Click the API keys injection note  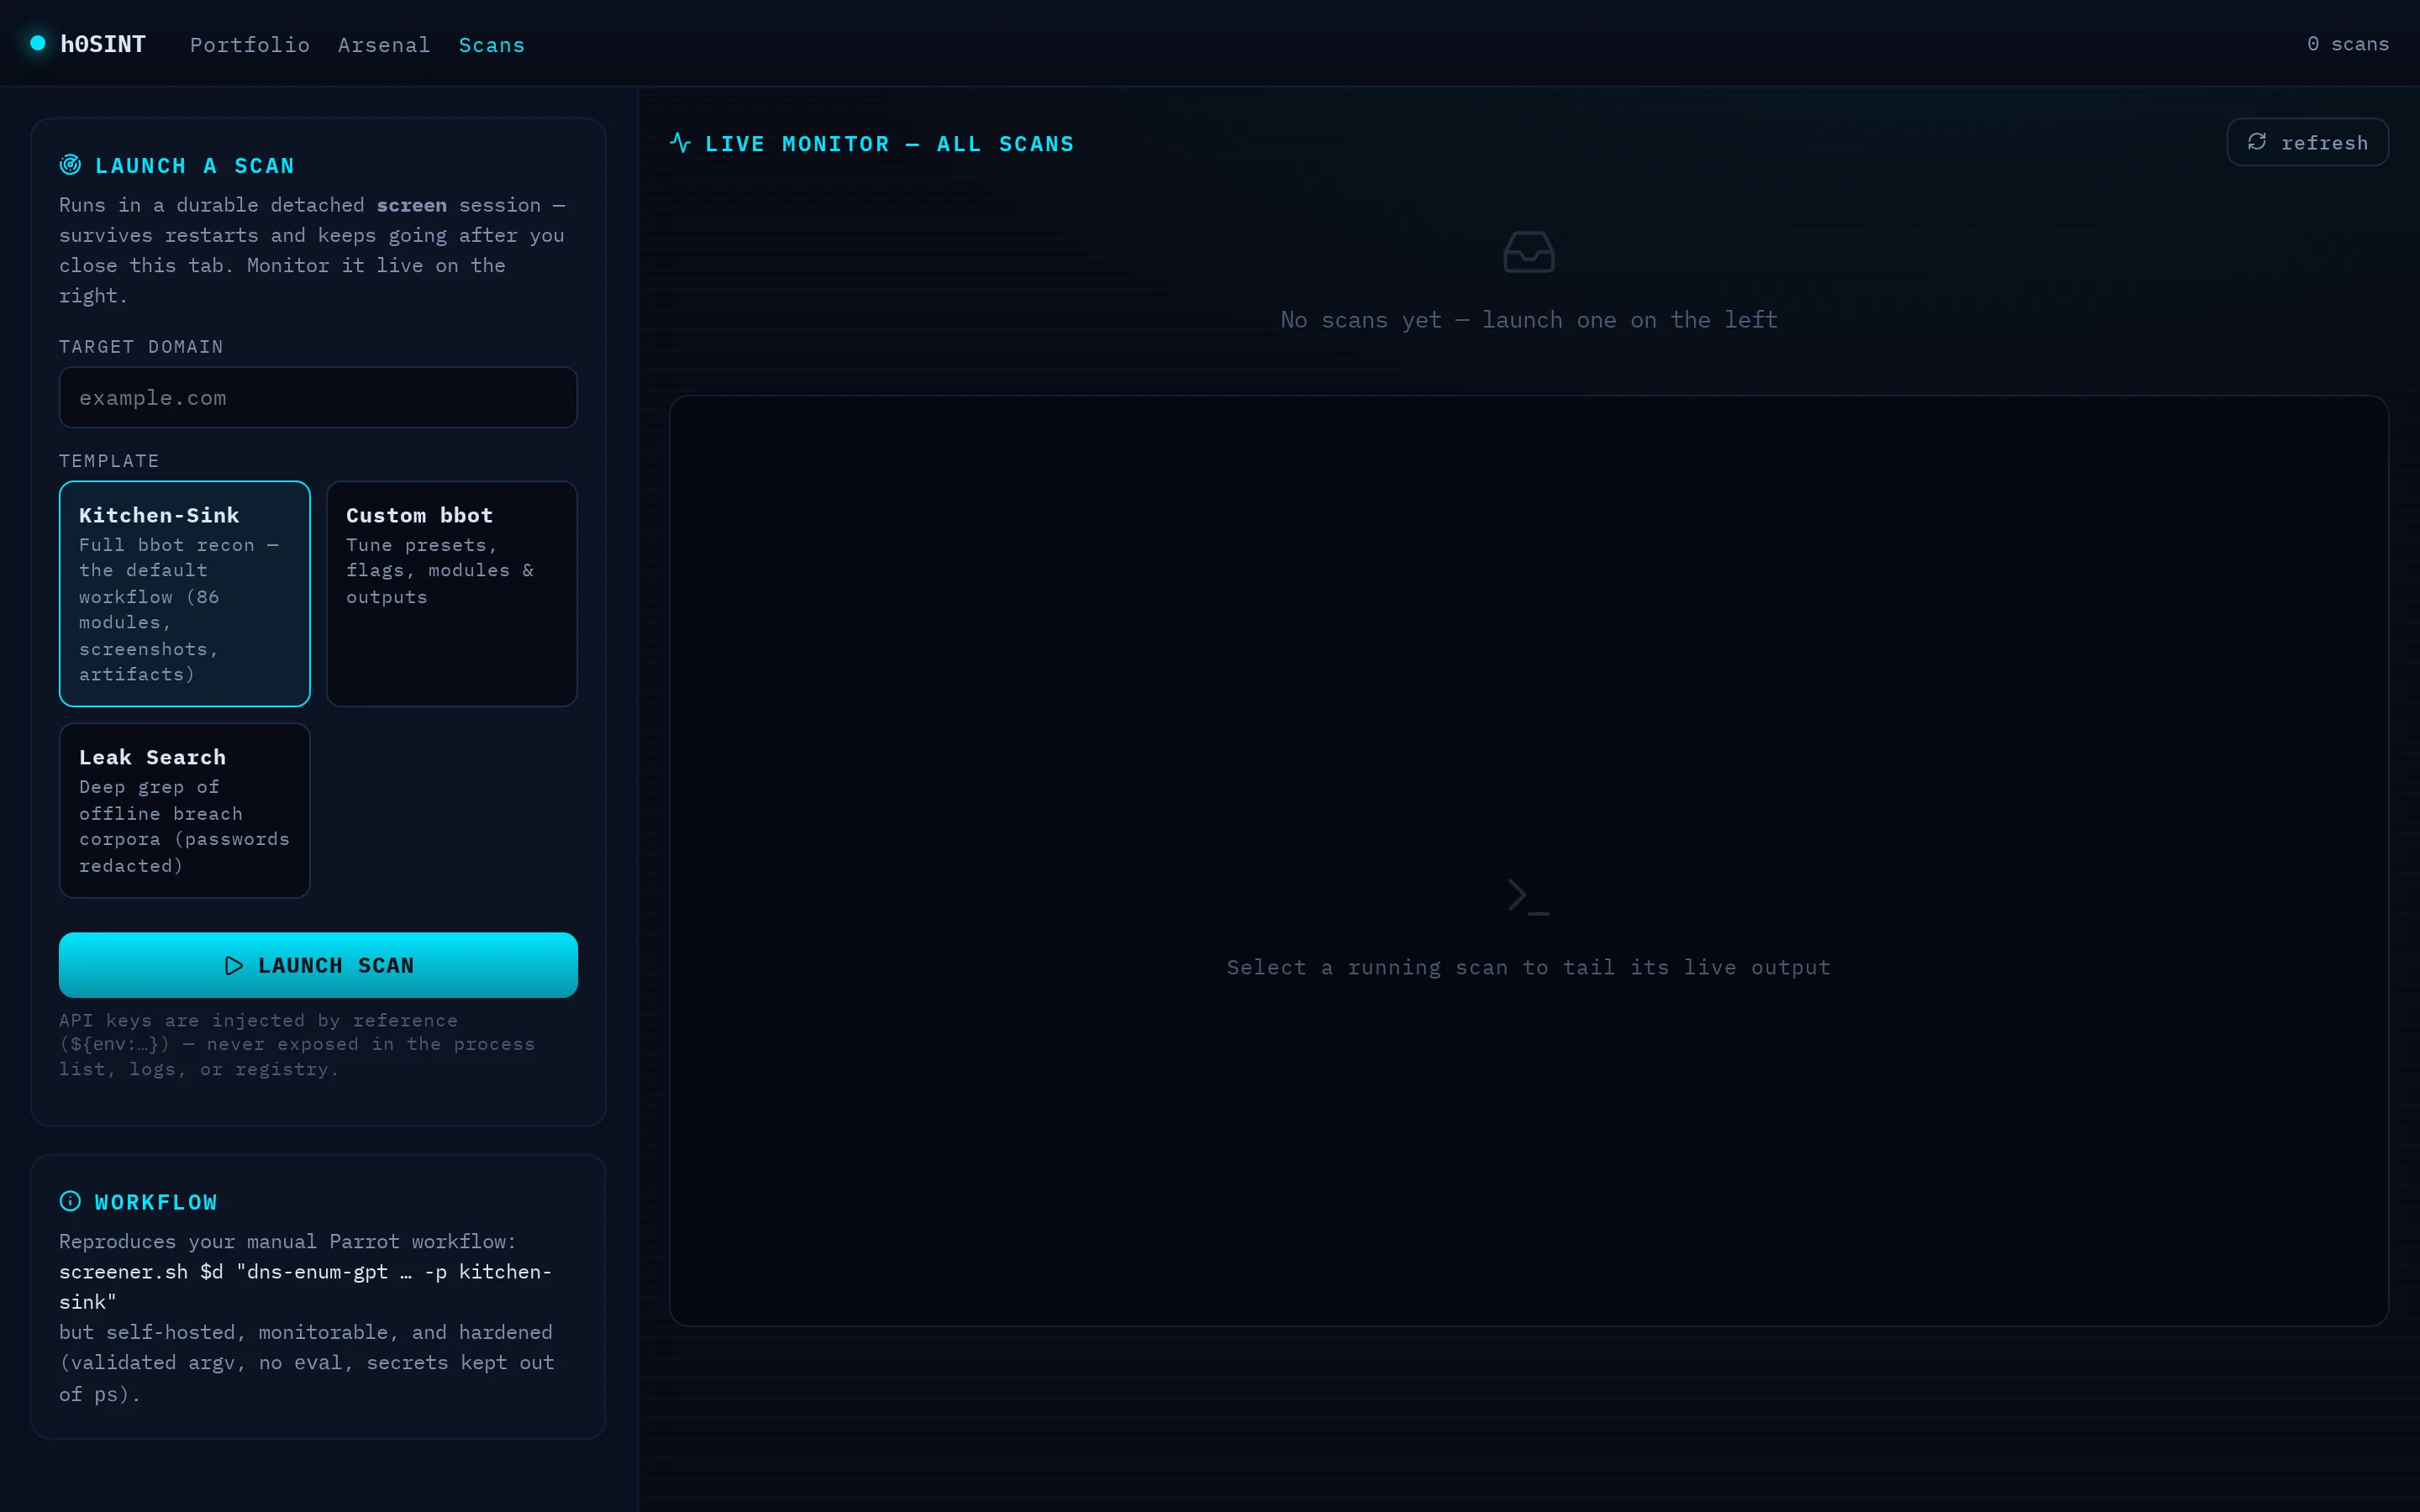(297, 1045)
